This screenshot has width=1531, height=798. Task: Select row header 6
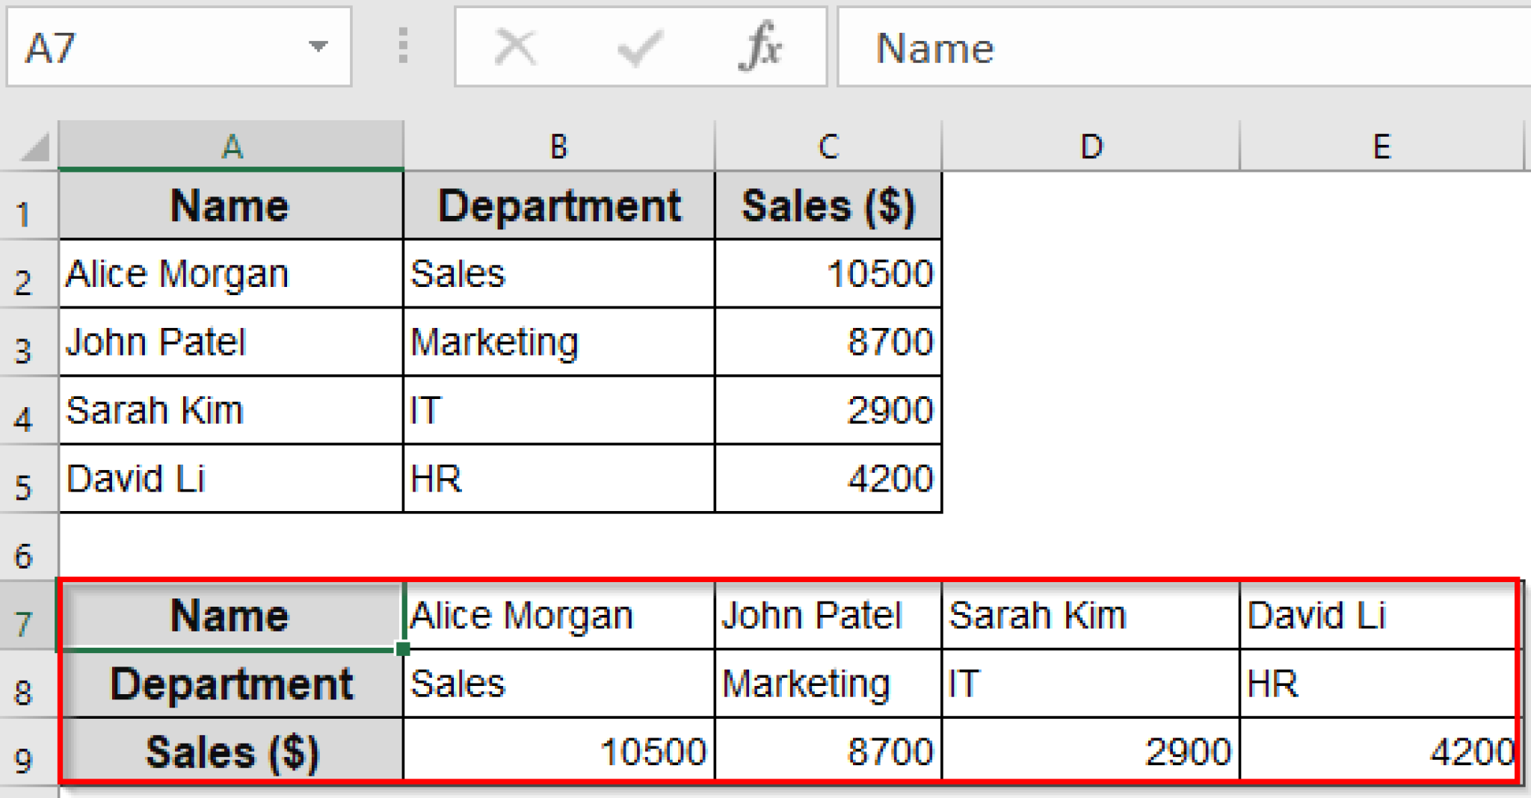28,546
